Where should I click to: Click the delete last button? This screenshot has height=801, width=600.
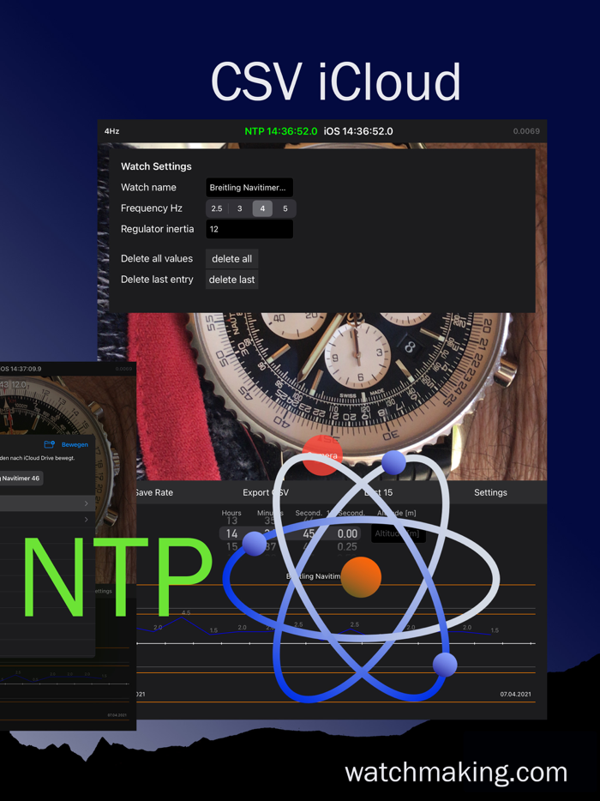[x=231, y=280]
